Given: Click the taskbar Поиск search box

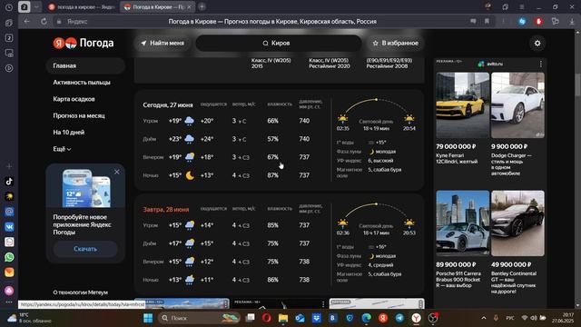Looking at the screenshot, I should tap(199, 318).
